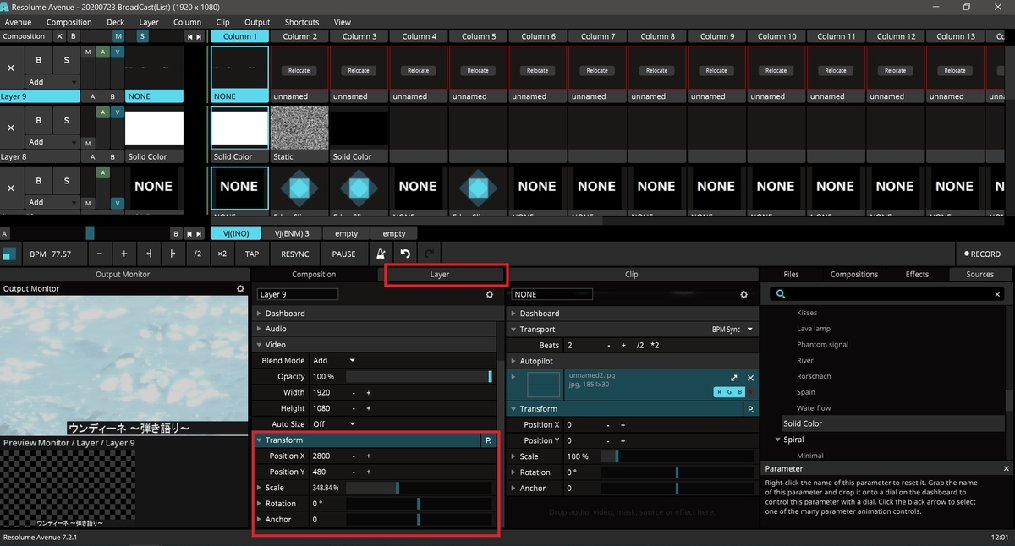Click the PAUSE button
The width and height of the screenshot is (1015, 546).
pyautogui.click(x=344, y=254)
